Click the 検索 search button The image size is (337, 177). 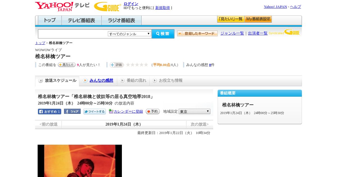(163, 34)
